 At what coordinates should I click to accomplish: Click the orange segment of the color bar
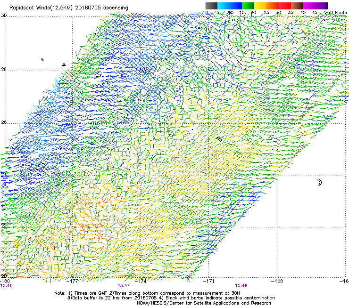[273, 6]
